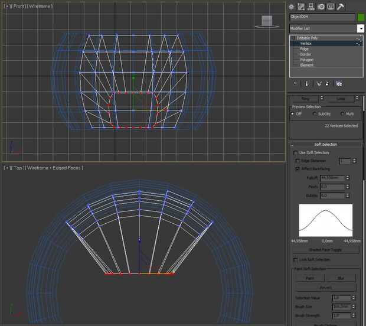This screenshot has width=366, height=326.
Task: Enable Use Soft Selection checkbox
Action: click(x=296, y=152)
